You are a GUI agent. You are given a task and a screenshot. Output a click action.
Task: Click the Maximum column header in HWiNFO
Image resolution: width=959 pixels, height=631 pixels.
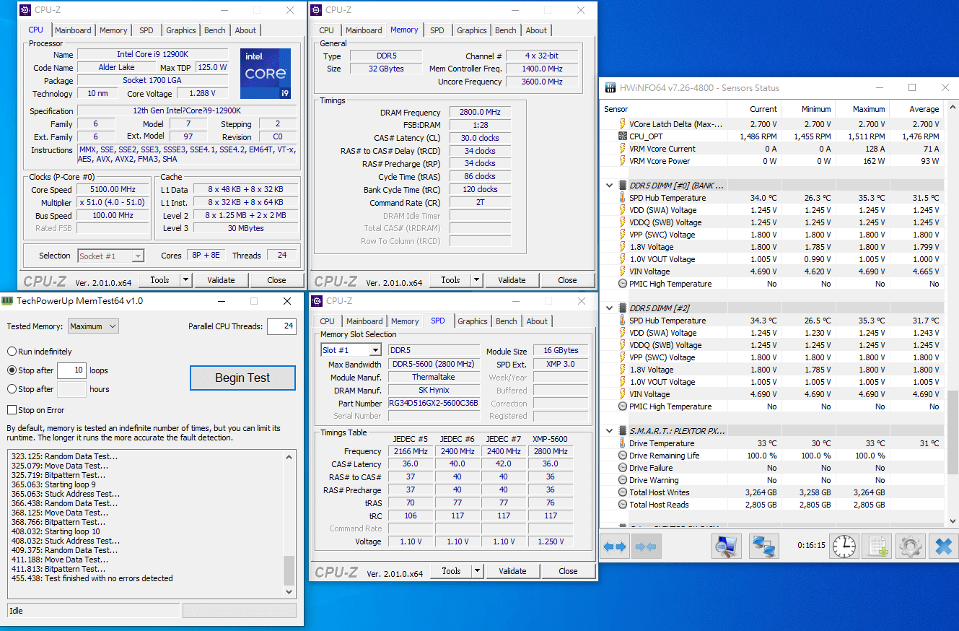862,109
